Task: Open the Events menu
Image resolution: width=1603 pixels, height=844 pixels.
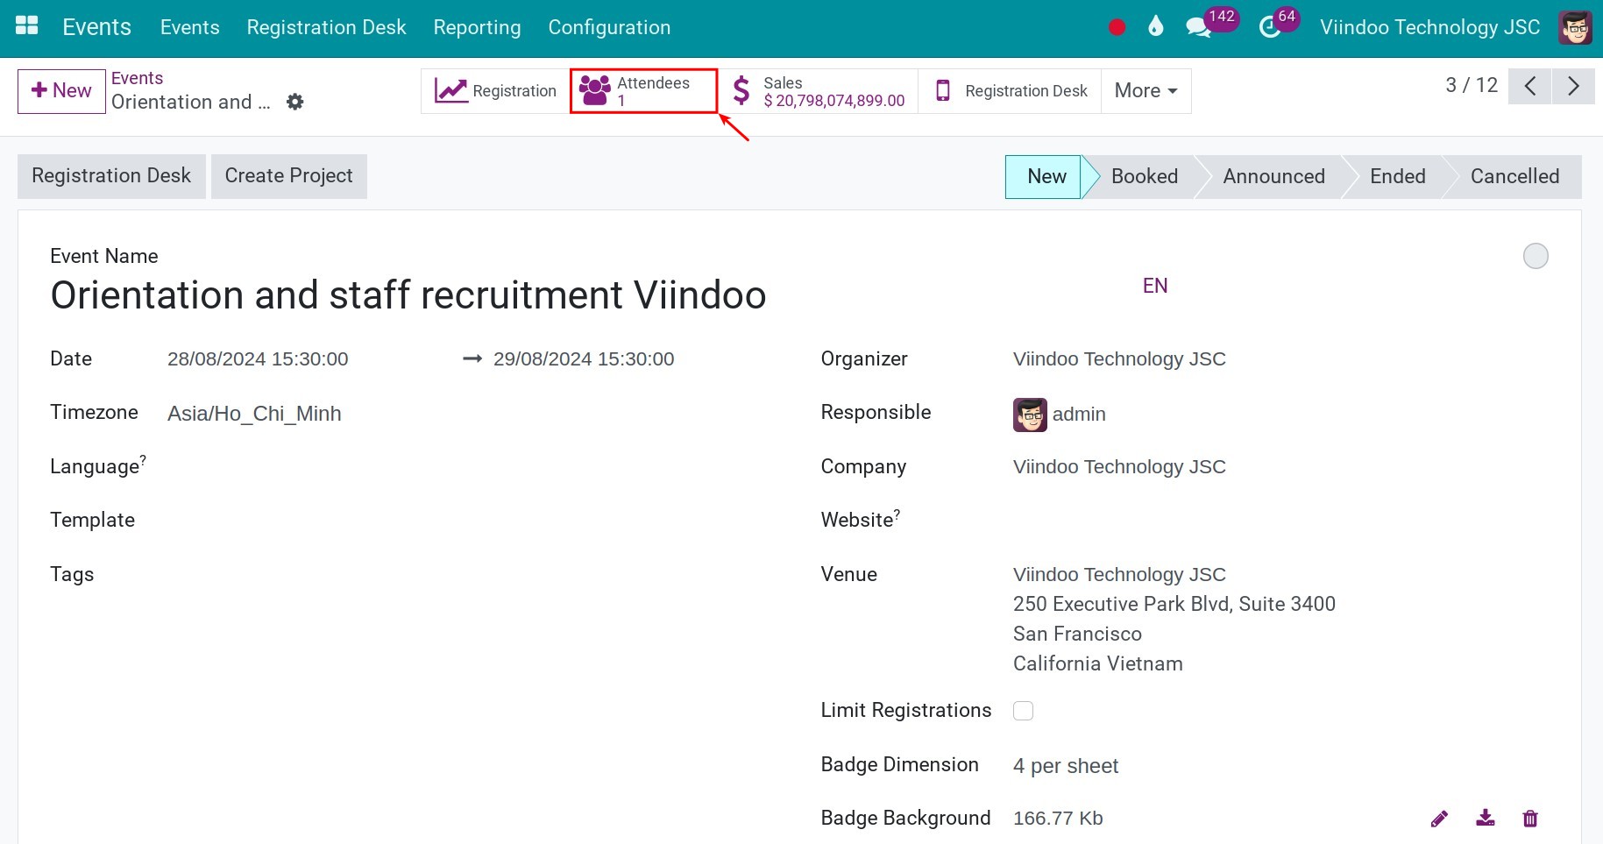Action: [x=189, y=27]
